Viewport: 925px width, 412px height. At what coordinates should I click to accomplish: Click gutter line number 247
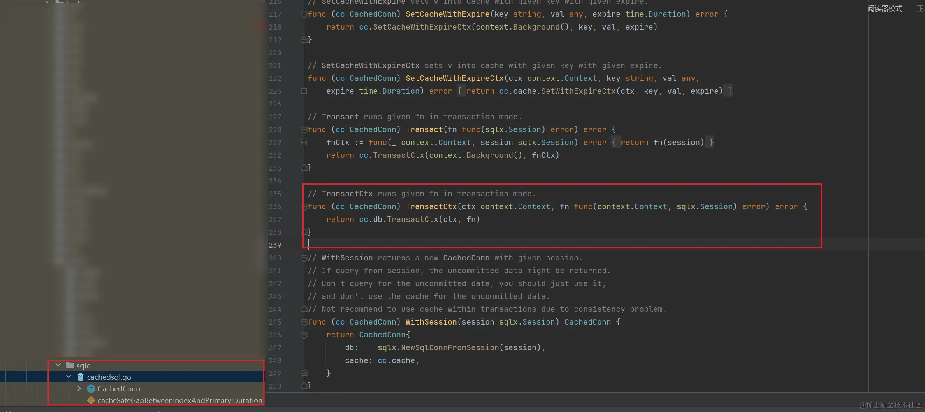point(275,347)
